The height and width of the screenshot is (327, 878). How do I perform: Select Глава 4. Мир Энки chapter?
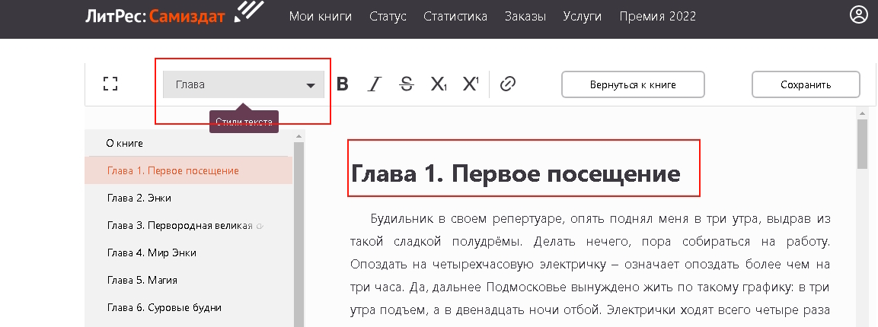tap(189, 252)
